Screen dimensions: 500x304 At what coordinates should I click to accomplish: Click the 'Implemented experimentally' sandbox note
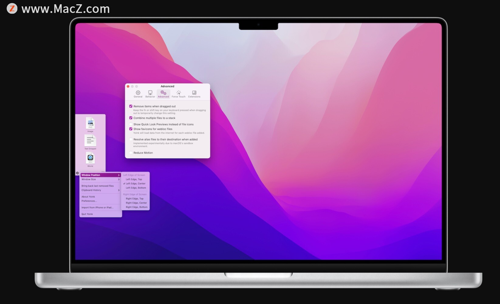(163, 145)
